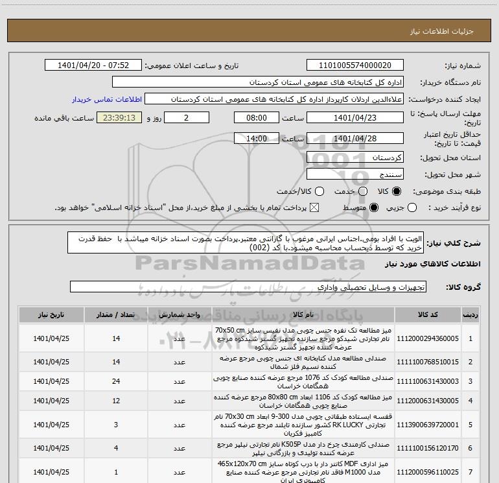The image size is (499, 483).
Task: Click price validity date 1401/04/28
Action: click(x=355, y=138)
